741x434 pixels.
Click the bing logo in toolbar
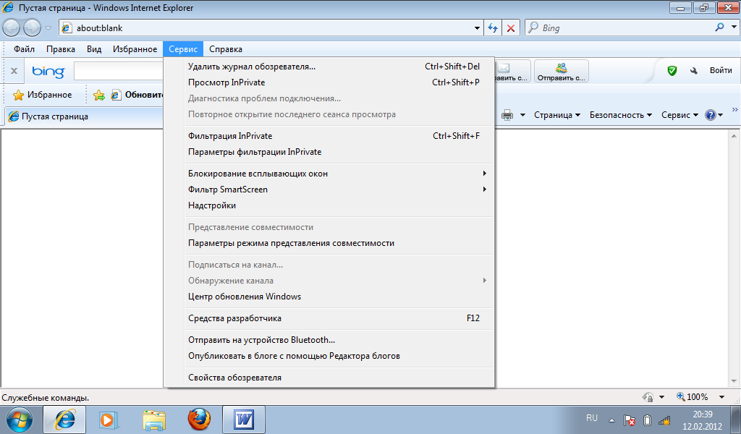click(x=48, y=72)
